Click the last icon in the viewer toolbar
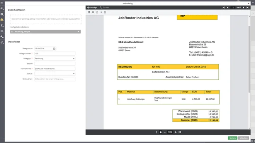Viewport: 255px width, 143px height. [x=105, y=12]
